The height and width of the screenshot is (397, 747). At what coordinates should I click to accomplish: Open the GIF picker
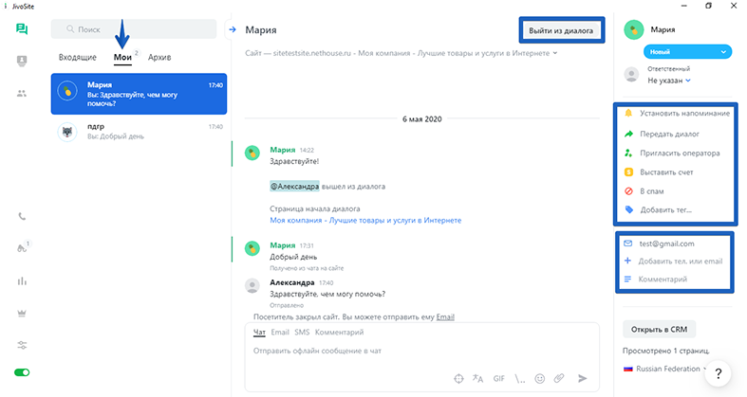coord(499,378)
